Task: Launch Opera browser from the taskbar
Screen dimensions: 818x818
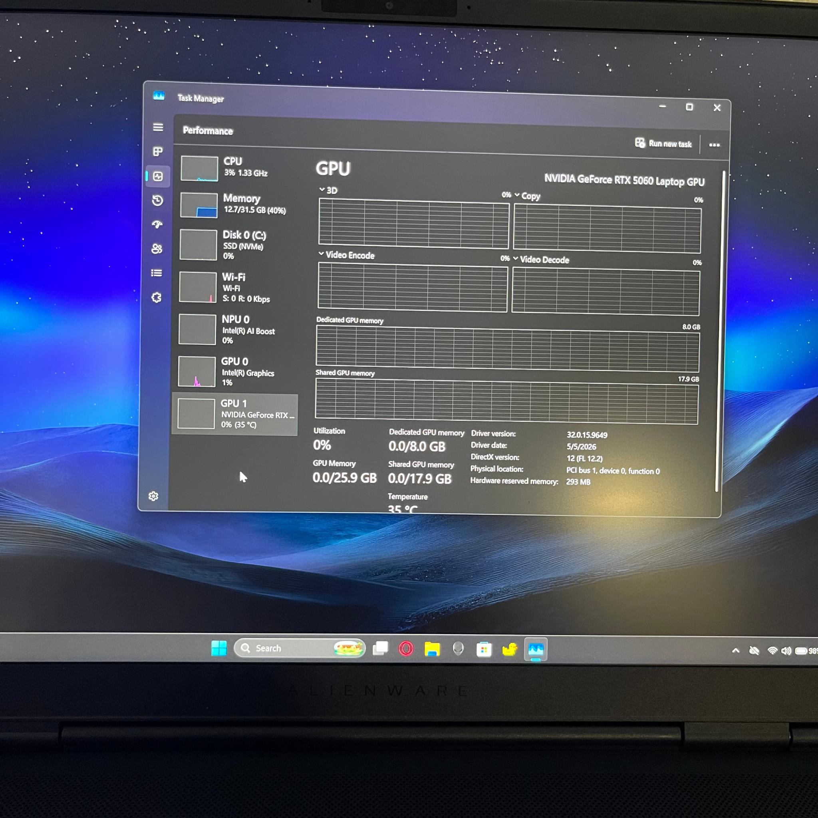Action: 406,649
